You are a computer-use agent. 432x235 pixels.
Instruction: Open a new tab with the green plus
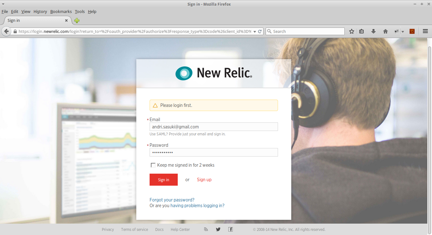pyautogui.click(x=77, y=20)
